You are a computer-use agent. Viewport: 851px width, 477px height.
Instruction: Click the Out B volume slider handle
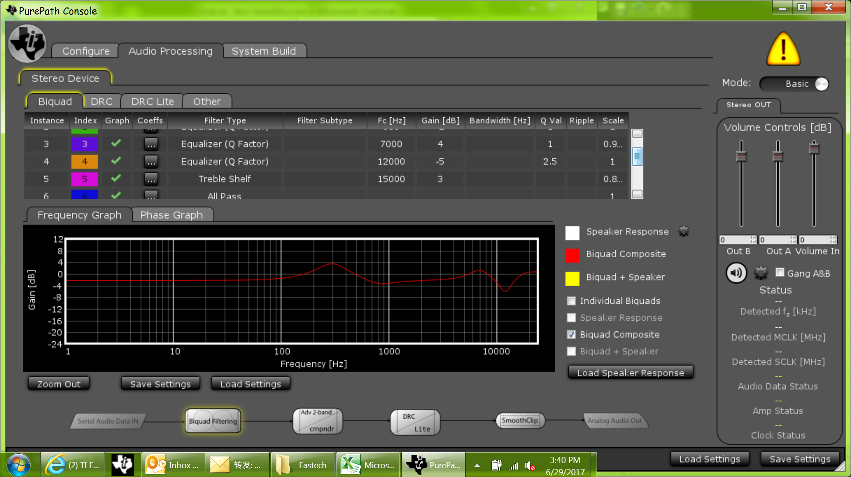741,156
